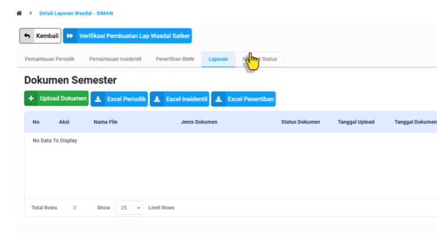This screenshot has height=233, width=437.
Task: Download Excel Insidentil file
Action: point(179,99)
